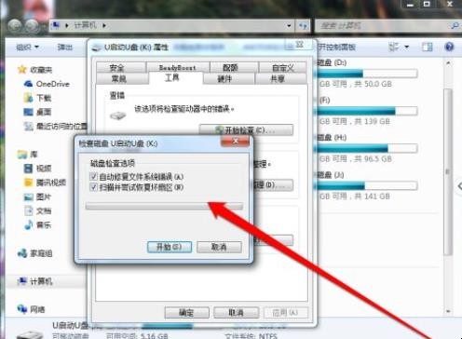This screenshot has height=339, width=462.
Task: Select 计算机 in navigation pane
Action: tap(35, 281)
